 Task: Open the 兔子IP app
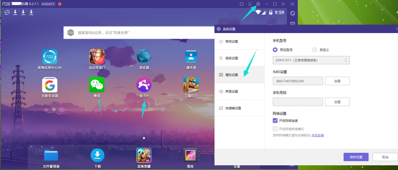[x=144, y=85]
